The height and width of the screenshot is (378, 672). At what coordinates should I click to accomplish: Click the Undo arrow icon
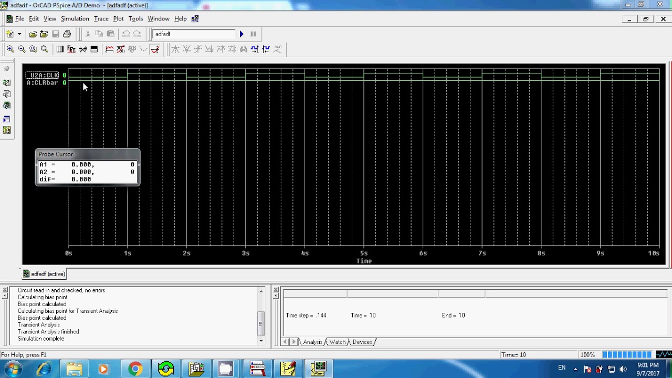(x=125, y=34)
